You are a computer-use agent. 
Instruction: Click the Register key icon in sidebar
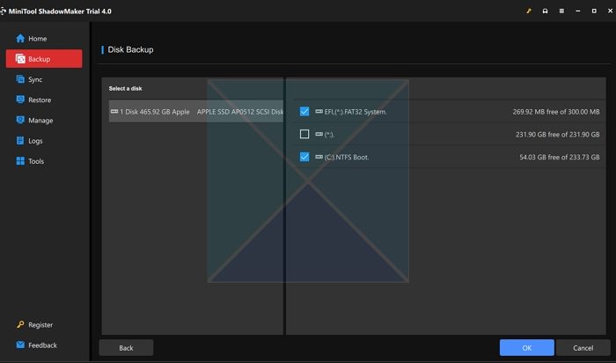pyautogui.click(x=20, y=324)
